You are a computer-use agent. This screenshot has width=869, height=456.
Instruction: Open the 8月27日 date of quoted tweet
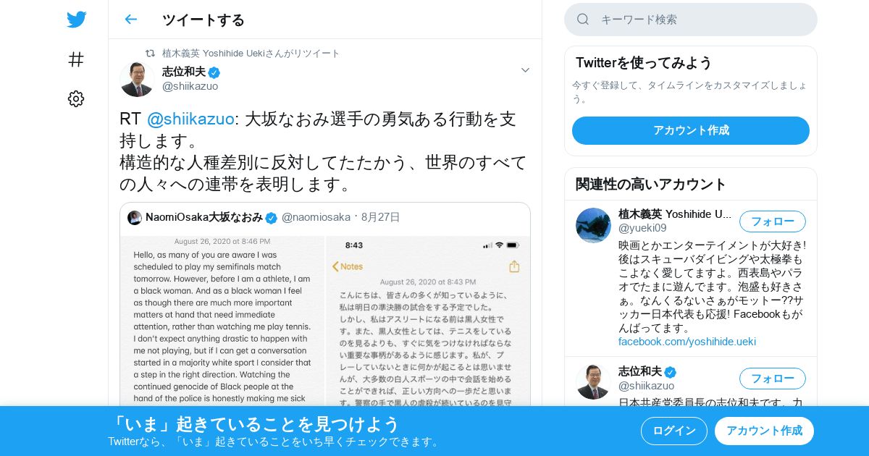(x=380, y=217)
